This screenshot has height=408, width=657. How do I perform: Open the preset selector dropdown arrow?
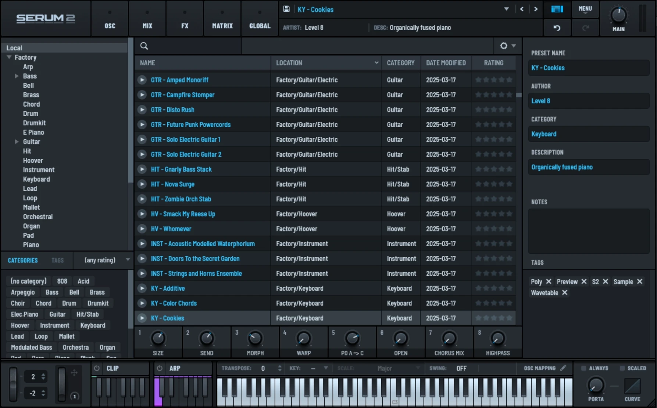[507, 9]
